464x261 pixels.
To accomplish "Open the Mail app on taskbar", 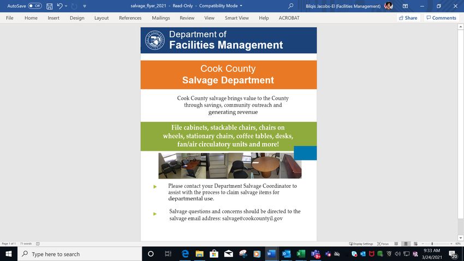I will click(228, 254).
